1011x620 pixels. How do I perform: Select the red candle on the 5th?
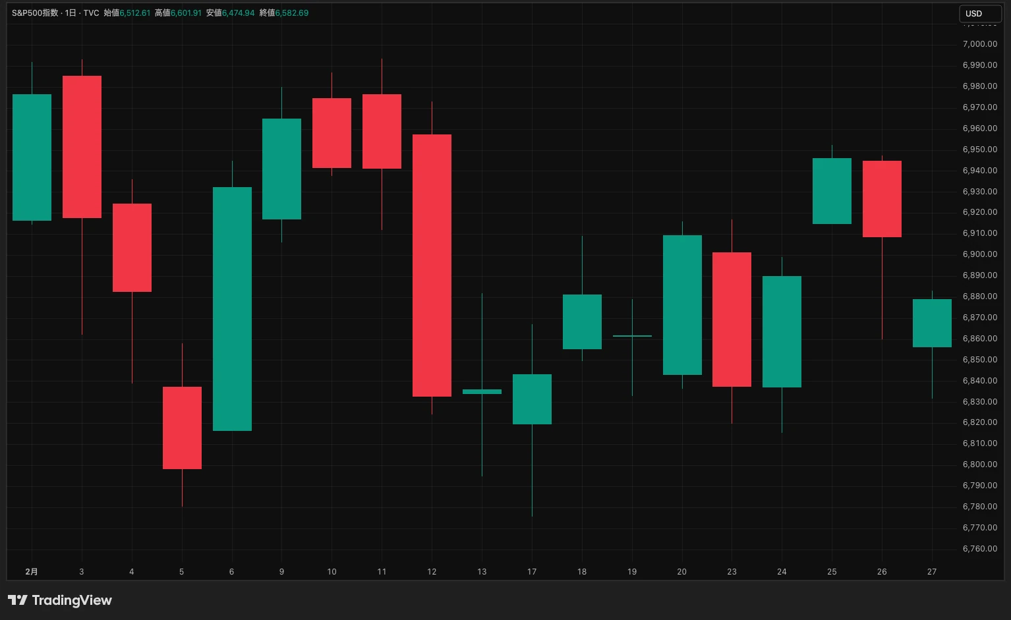182,428
